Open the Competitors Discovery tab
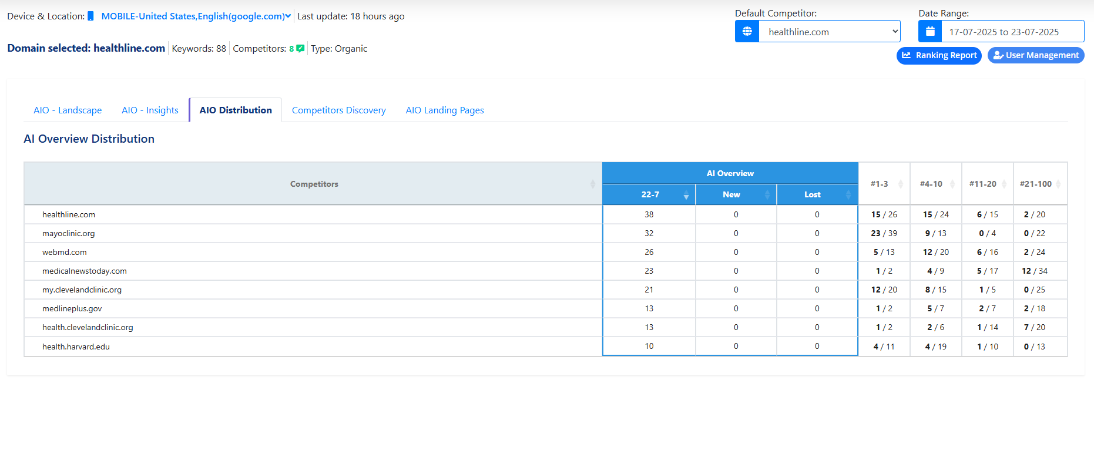This screenshot has height=464, width=1094. pyautogui.click(x=339, y=110)
